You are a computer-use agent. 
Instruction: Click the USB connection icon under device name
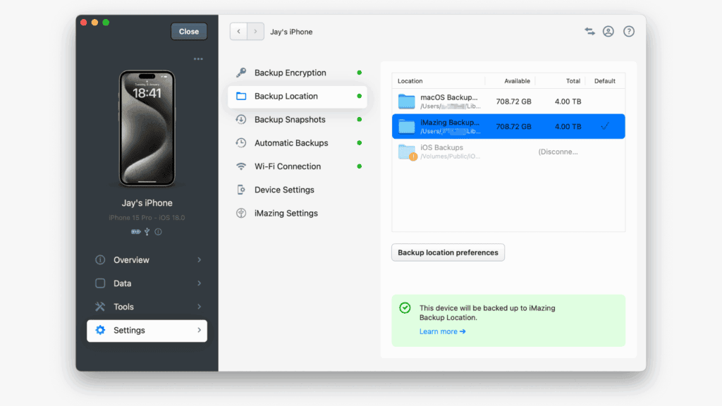click(x=147, y=230)
